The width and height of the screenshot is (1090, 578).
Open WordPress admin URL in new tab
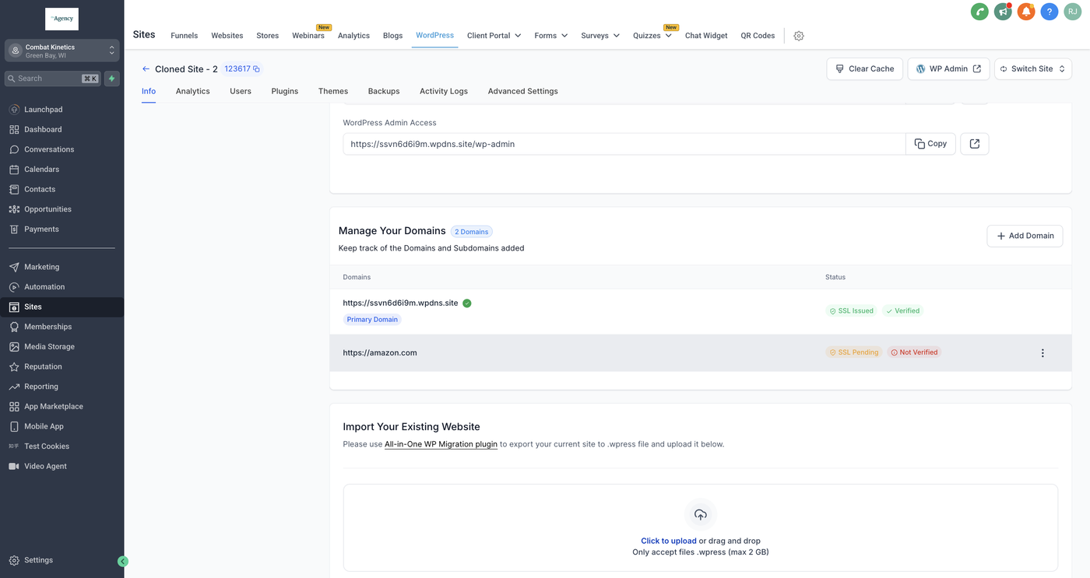coord(974,144)
